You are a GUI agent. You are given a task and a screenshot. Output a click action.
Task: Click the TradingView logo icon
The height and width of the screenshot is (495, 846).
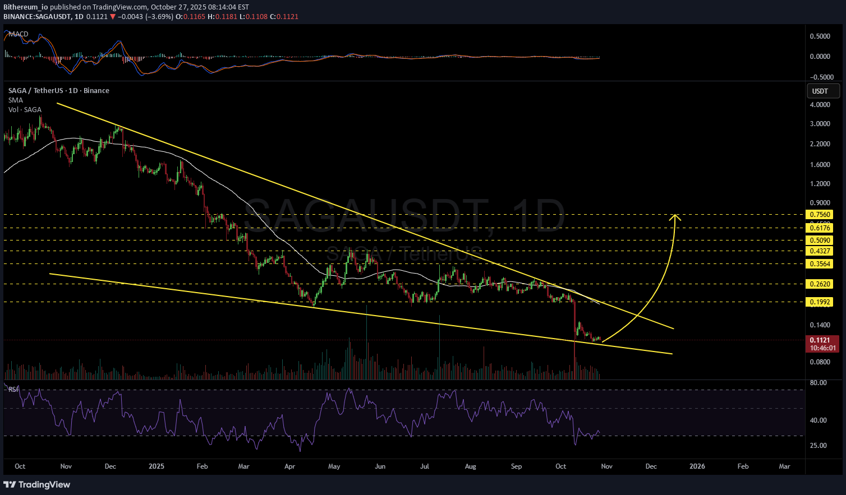pos(11,484)
